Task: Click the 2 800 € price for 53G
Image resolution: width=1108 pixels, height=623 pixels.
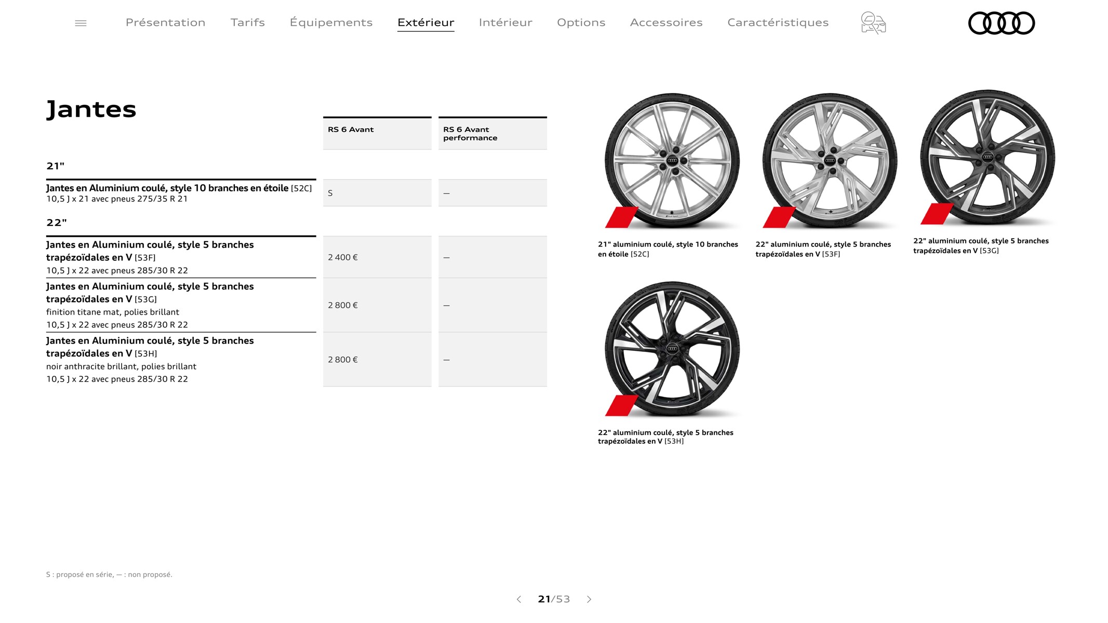Action: pos(377,305)
